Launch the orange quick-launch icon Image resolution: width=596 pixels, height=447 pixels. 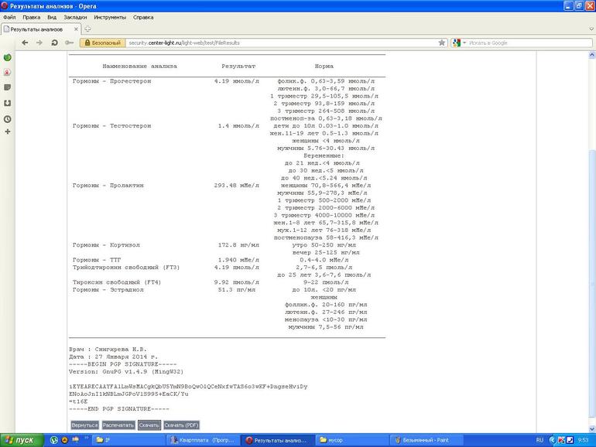pyautogui.click(x=64, y=440)
